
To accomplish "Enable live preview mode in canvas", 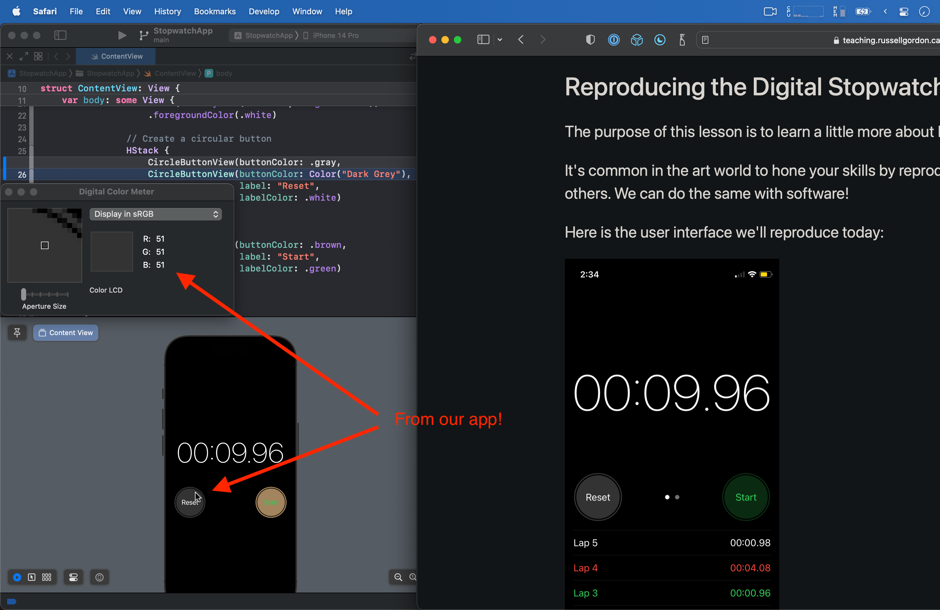I will tap(17, 577).
